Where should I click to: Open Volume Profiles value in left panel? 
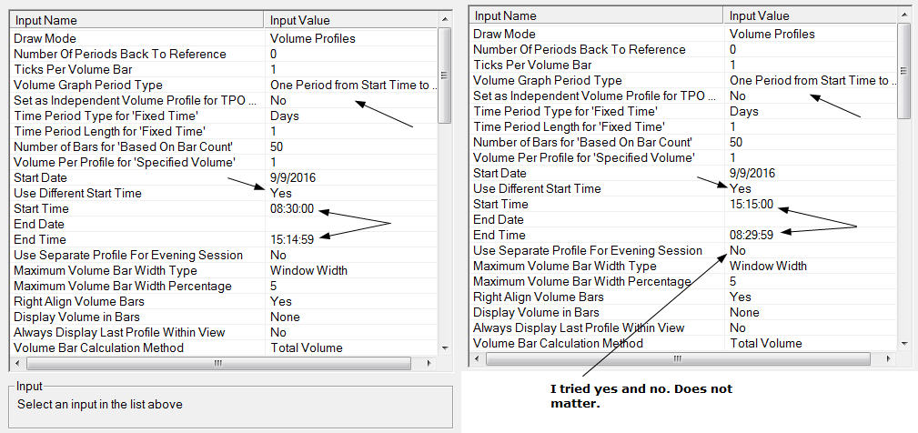tap(313, 38)
